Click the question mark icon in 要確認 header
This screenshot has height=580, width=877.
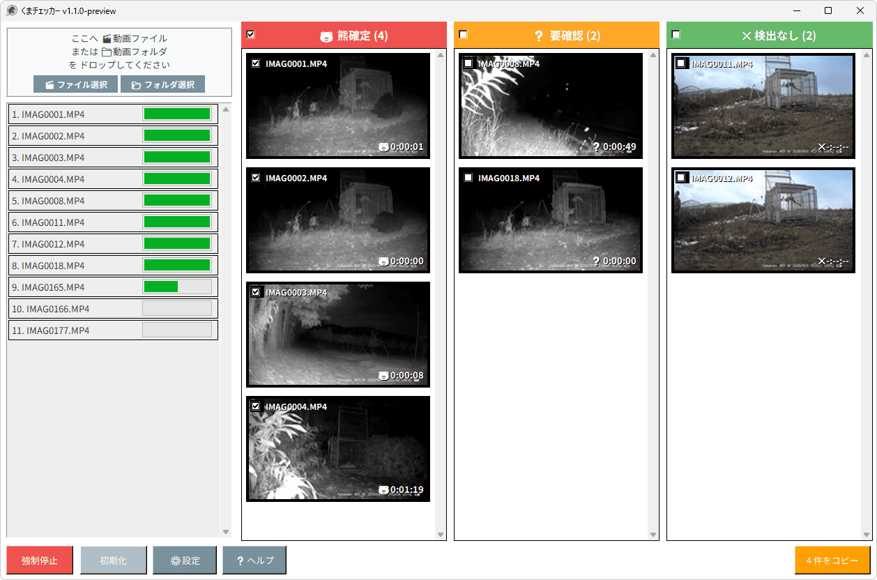coord(538,36)
